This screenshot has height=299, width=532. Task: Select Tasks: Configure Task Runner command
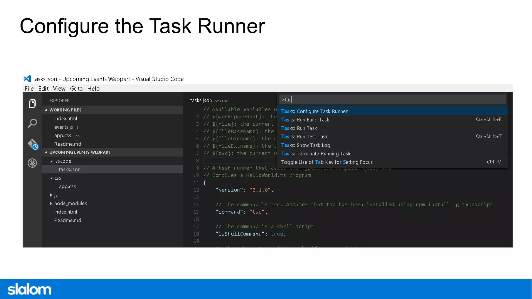click(x=314, y=111)
